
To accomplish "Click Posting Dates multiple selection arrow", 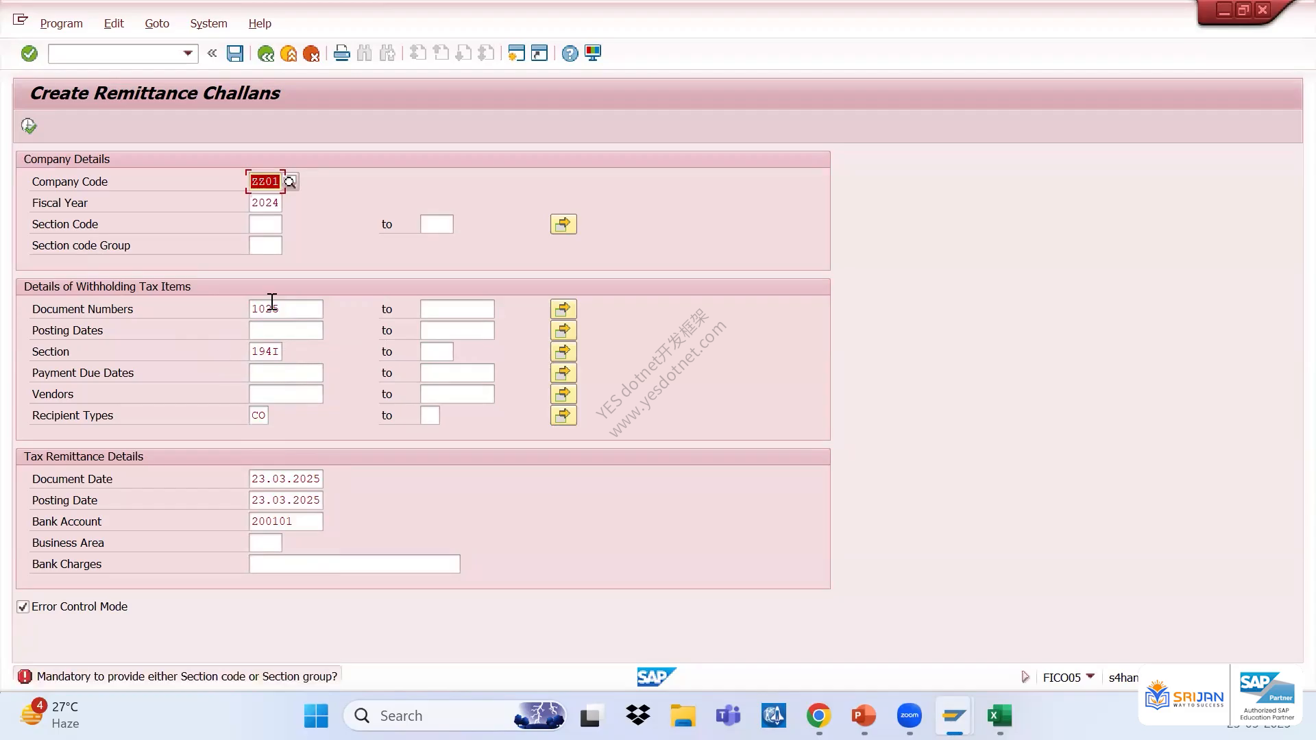I will coord(563,330).
